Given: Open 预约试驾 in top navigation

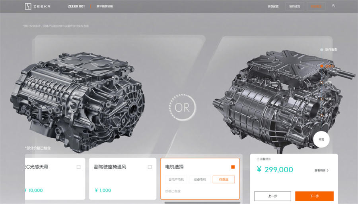Looking at the screenshot, I should (295, 6).
